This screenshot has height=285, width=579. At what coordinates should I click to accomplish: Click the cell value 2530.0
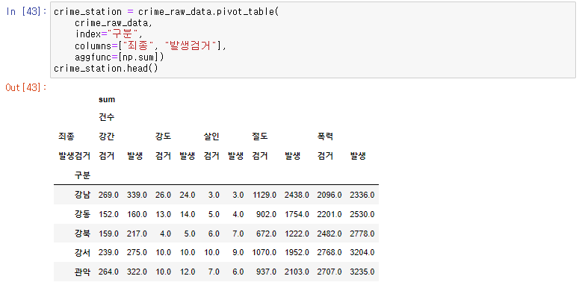click(362, 214)
